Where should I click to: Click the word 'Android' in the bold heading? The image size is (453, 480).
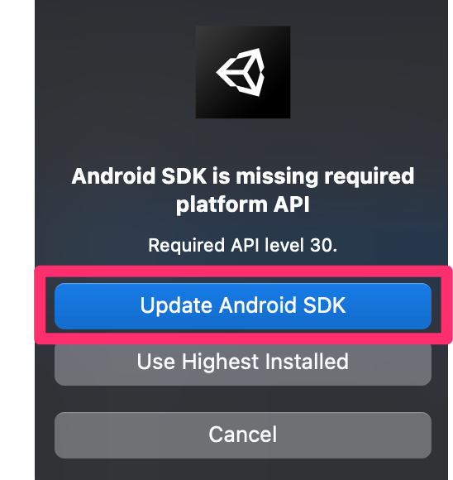pos(113,176)
